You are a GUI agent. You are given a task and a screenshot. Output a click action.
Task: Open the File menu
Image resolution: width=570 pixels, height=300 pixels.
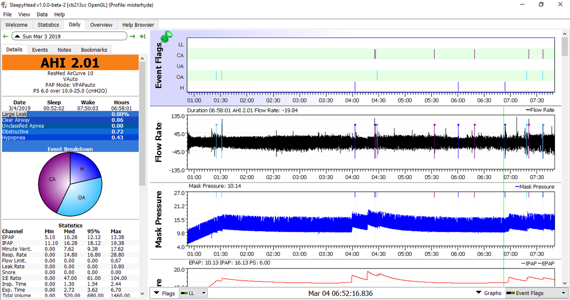pyautogui.click(x=7, y=14)
